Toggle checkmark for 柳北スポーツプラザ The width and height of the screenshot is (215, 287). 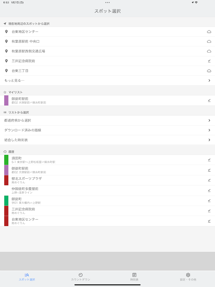(x=209, y=180)
